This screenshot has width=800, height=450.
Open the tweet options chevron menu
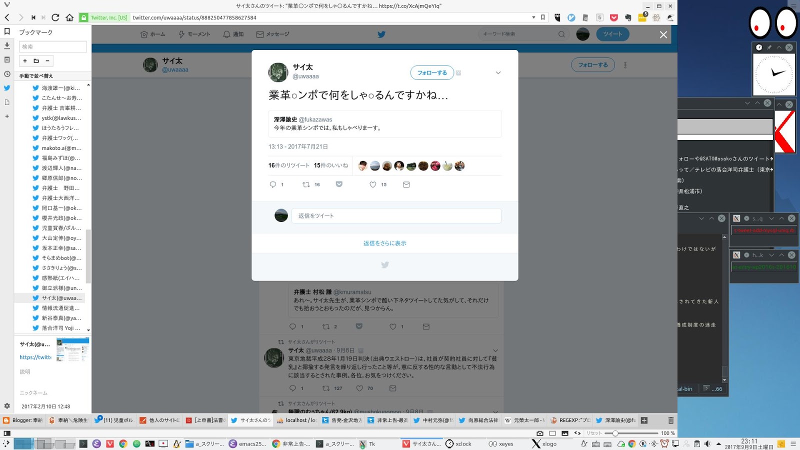(x=498, y=72)
